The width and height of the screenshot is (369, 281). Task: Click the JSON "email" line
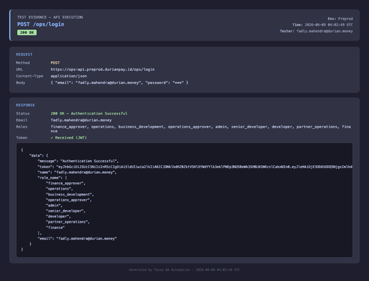(x=77, y=239)
